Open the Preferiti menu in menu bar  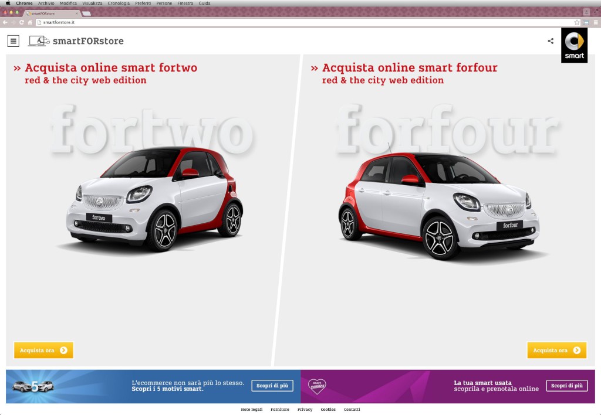(143, 4)
